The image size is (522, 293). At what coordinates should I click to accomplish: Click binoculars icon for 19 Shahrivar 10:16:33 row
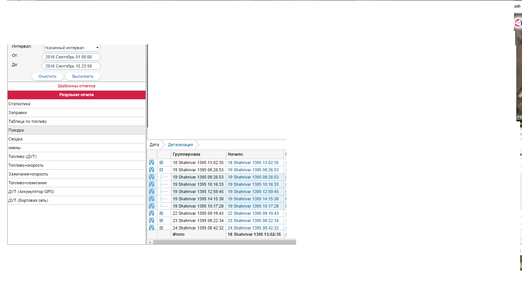pos(151,184)
